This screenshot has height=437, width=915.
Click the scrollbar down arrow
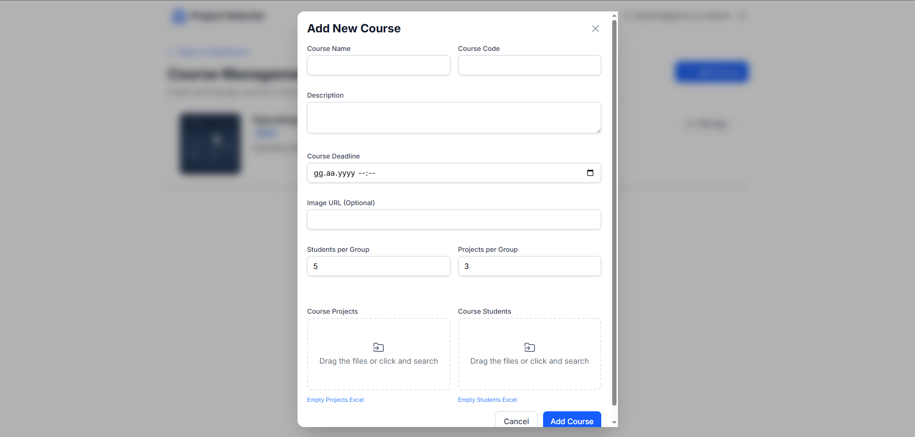[x=614, y=422]
